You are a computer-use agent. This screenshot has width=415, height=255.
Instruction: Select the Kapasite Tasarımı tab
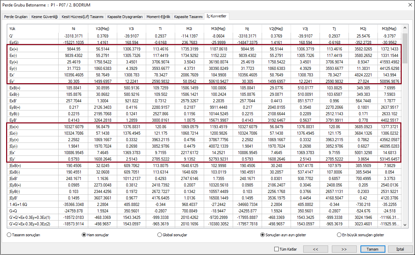[188, 16]
